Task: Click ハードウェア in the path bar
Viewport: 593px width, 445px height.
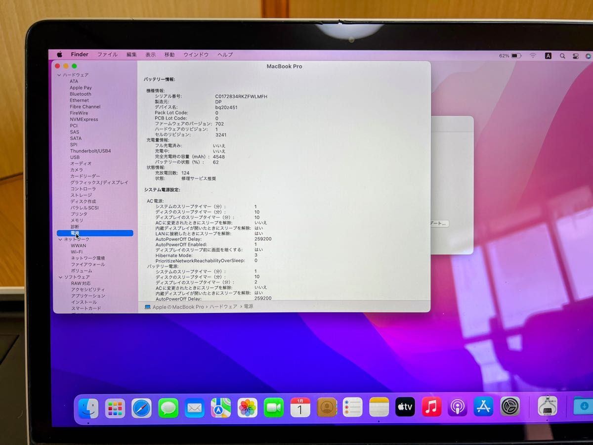Action: [x=224, y=307]
